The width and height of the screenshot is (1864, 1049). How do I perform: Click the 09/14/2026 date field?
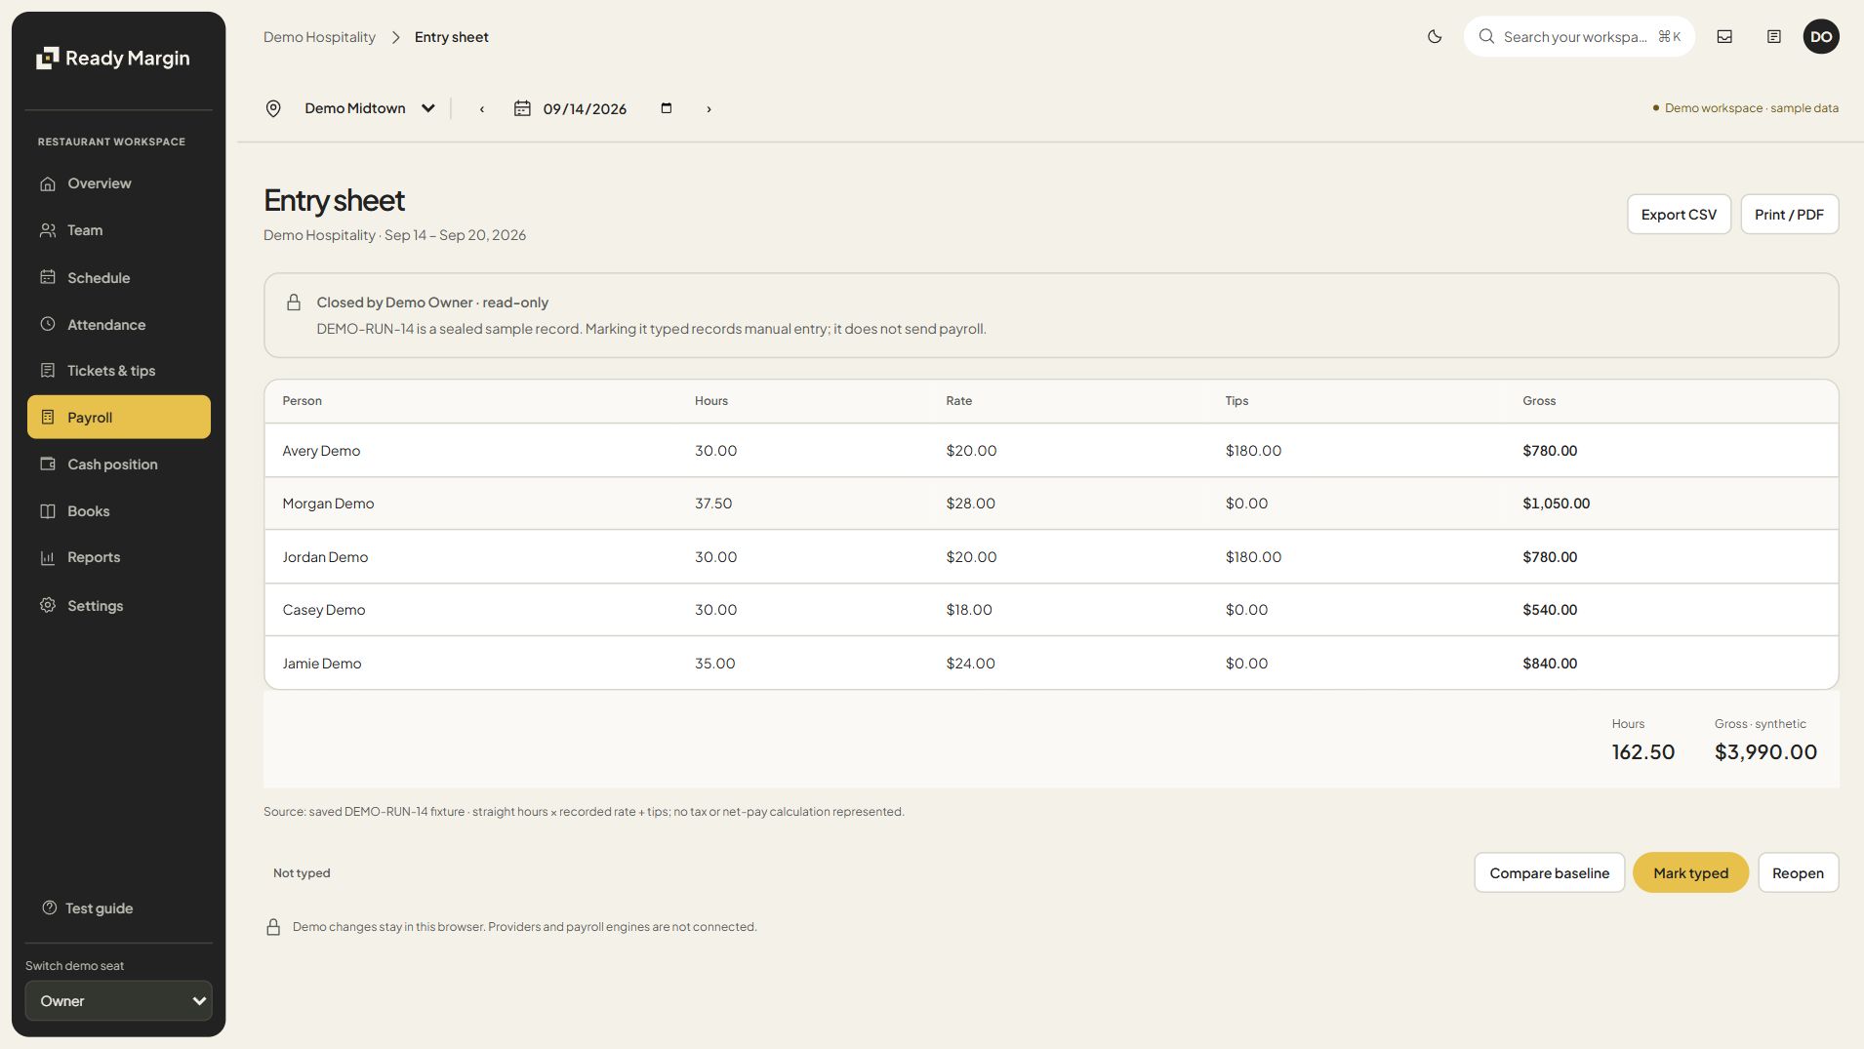coord(585,109)
